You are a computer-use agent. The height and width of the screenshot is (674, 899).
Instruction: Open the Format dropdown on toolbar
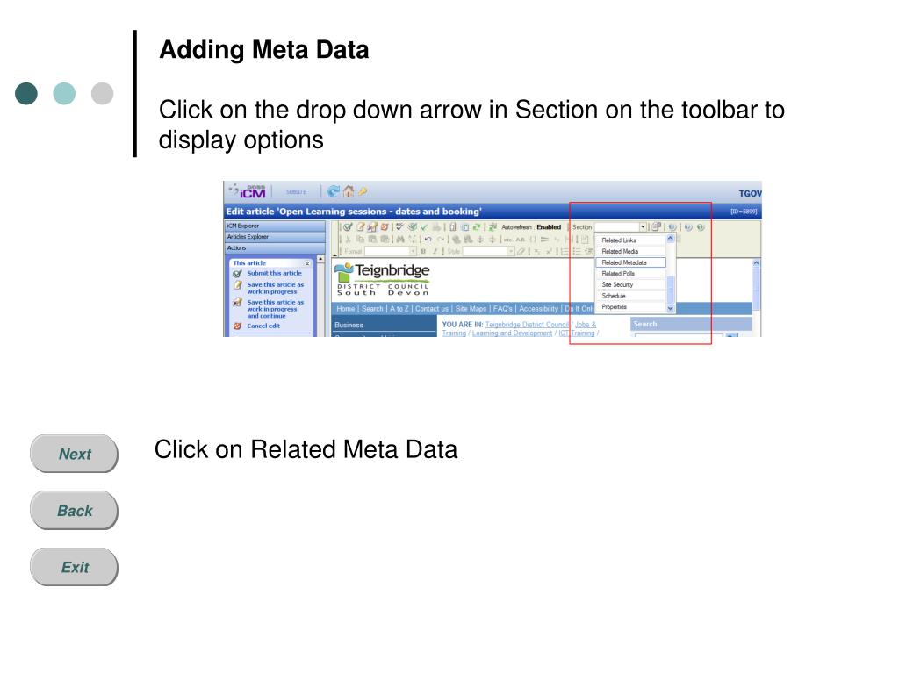click(414, 251)
